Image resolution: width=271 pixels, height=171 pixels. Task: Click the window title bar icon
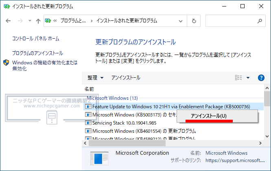tap(7, 7)
